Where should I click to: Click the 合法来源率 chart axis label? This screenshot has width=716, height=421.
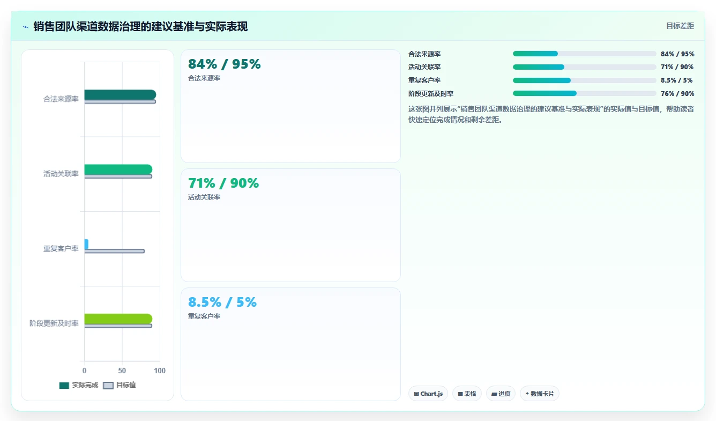pyautogui.click(x=61, y=99)
